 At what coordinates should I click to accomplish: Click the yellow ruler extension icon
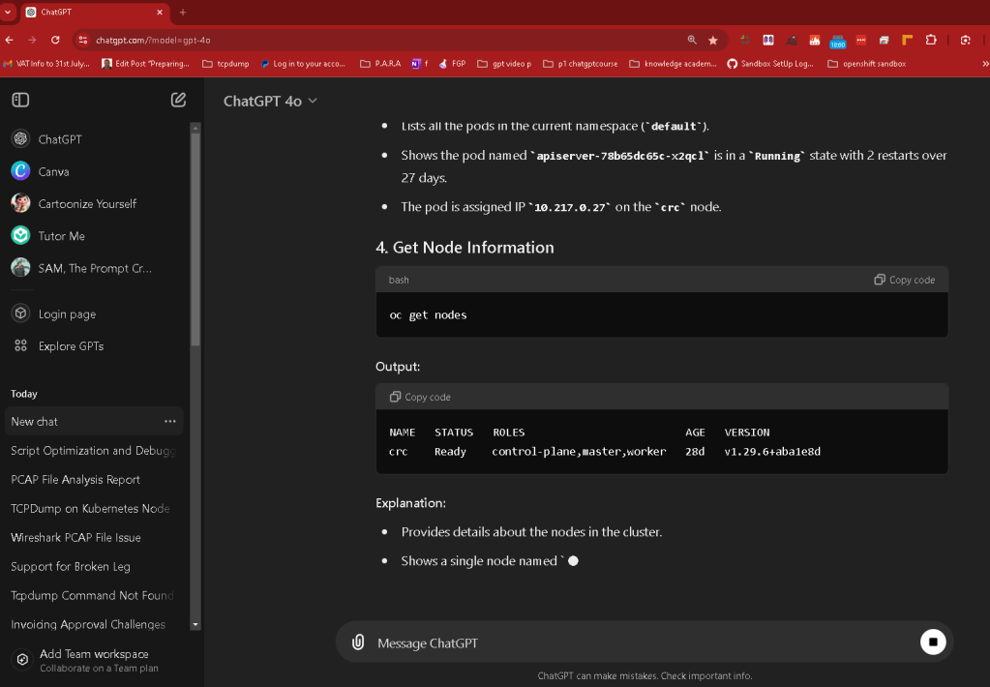908,40
